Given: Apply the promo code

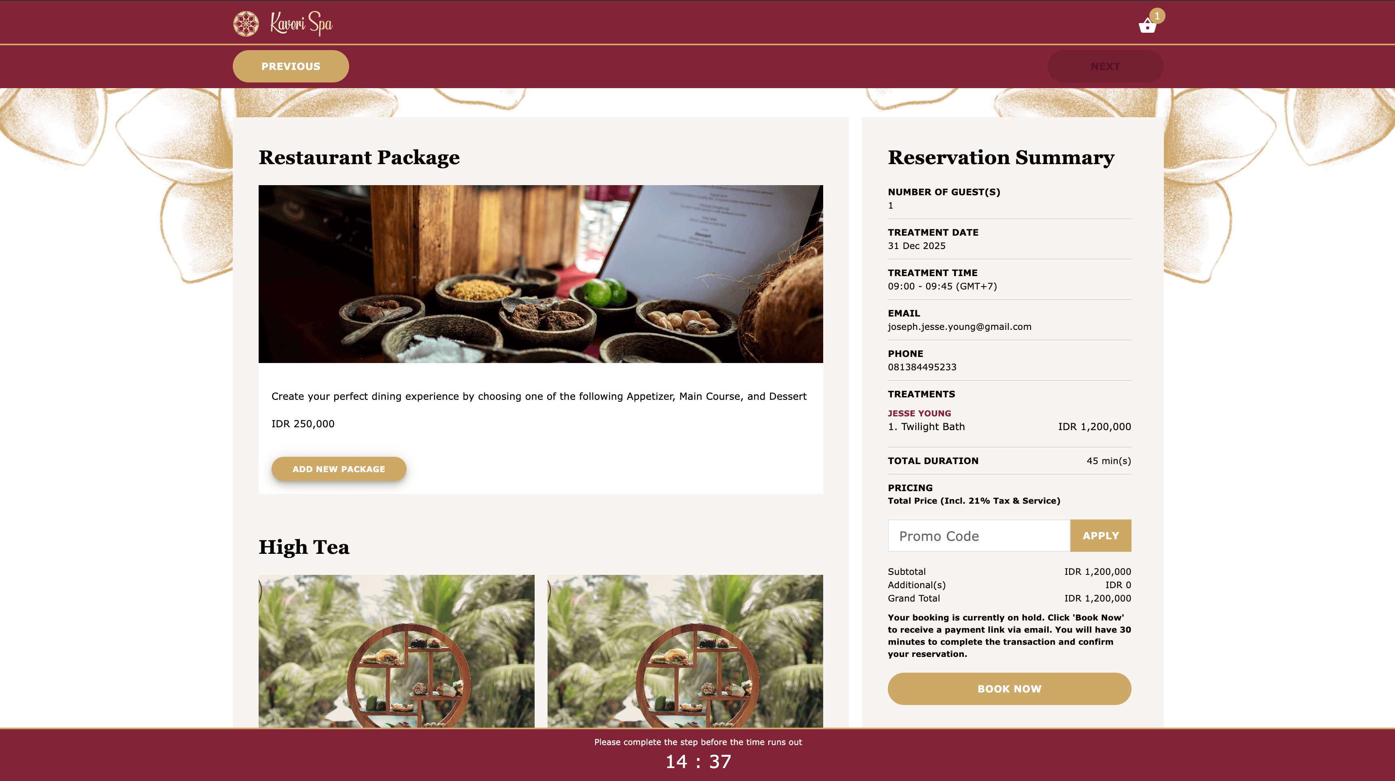Looking at the screenshot, I should click(x=1100, y=536).
